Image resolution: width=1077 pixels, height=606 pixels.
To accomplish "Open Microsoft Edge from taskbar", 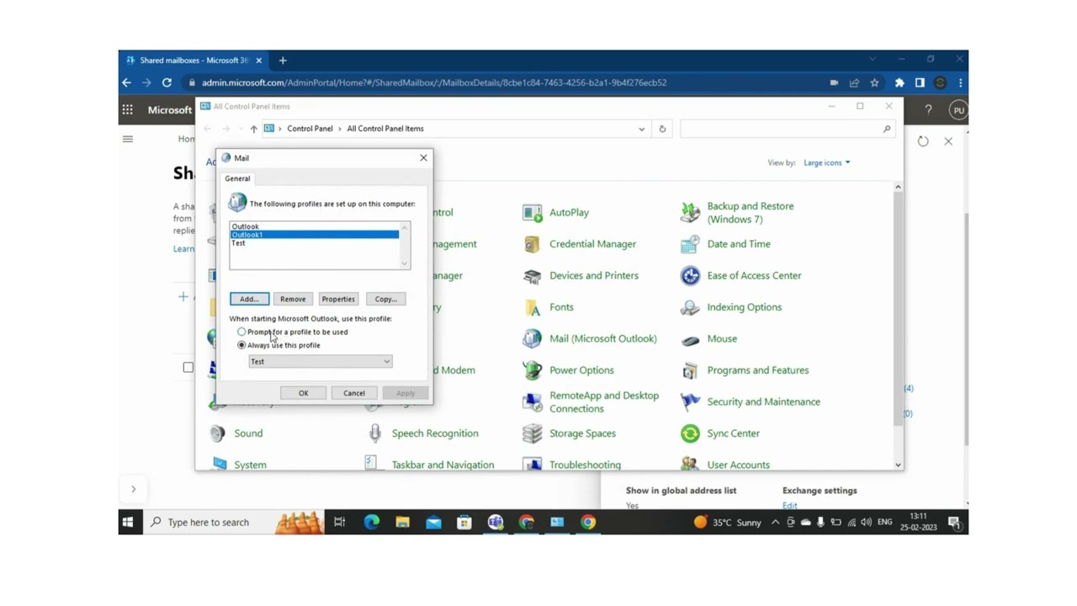I will (x=371, y=522).
